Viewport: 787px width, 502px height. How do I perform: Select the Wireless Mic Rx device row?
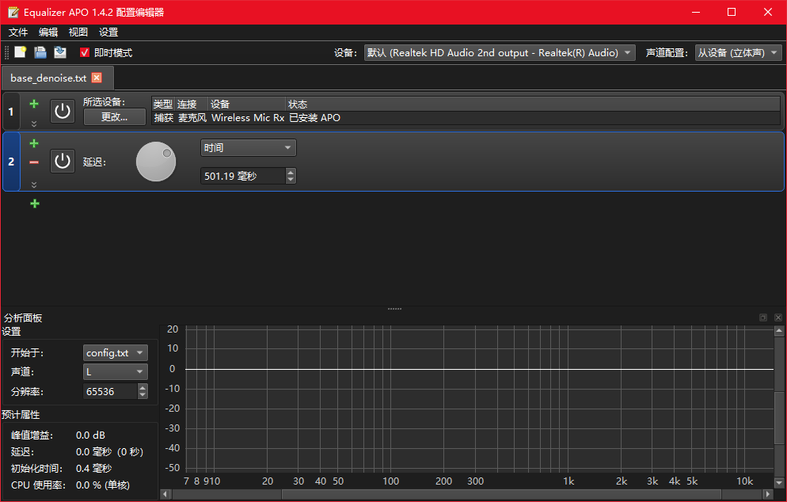(x=466, y=118)
